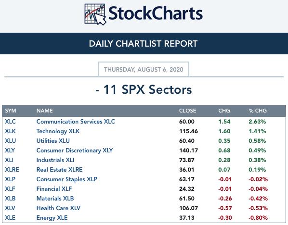Screen dimensions: 288x225
Task: Click the Financial XLF link
Action: [54, 189]
